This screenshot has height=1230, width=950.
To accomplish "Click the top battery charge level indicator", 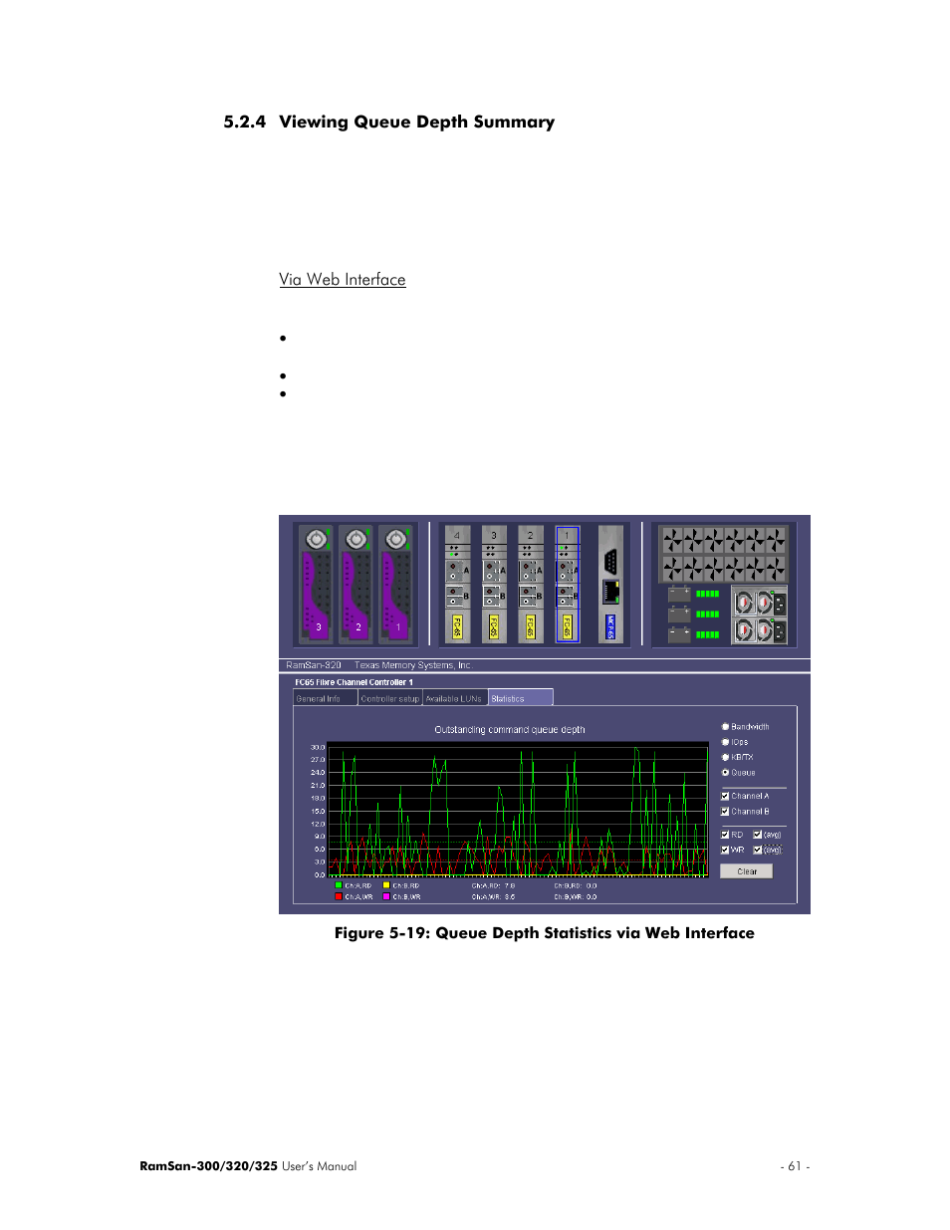I will [x=708, y=594].
